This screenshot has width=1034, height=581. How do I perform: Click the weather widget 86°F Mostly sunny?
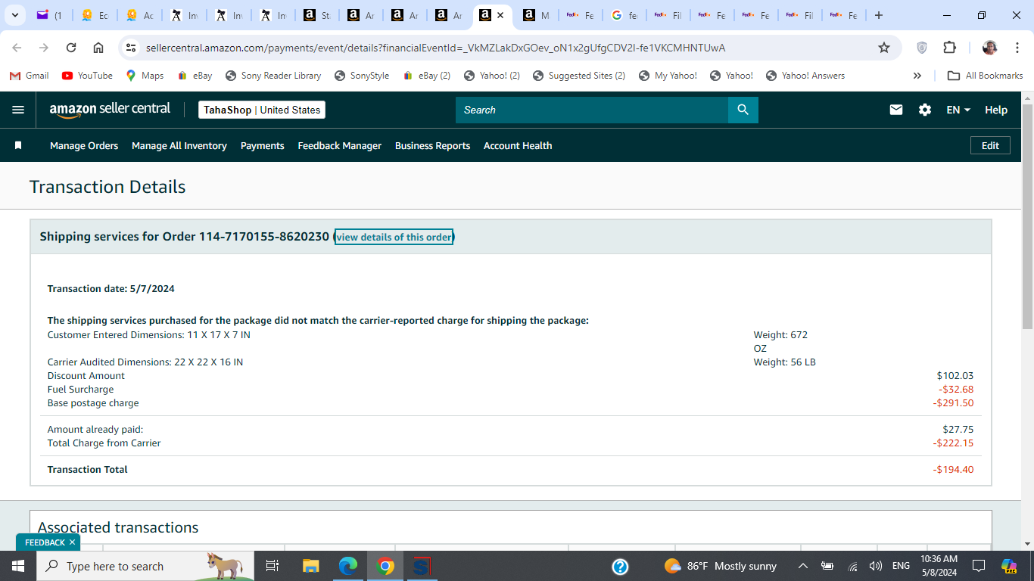pos(720,566)
